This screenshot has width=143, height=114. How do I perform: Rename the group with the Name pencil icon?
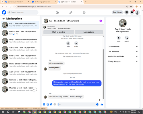pyautogui.click(x=76, y=43)
